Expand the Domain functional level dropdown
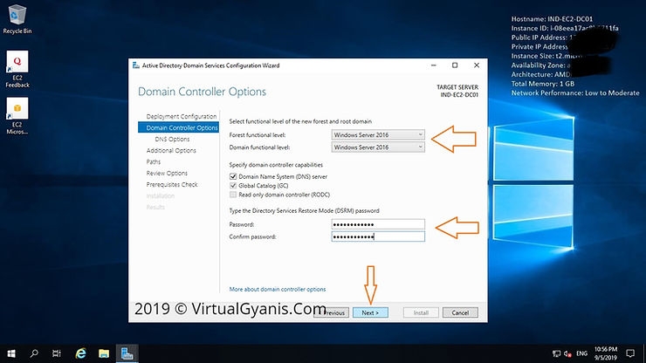The width and height of the screenshot is (646, 363). point(378,147)
